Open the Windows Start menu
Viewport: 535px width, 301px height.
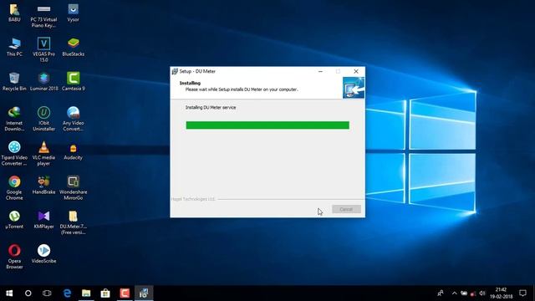9,293
